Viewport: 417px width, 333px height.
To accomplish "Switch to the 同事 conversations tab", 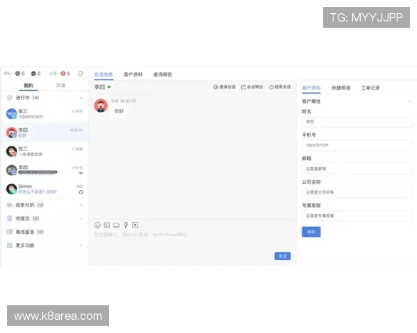I will tap(61, 85).
